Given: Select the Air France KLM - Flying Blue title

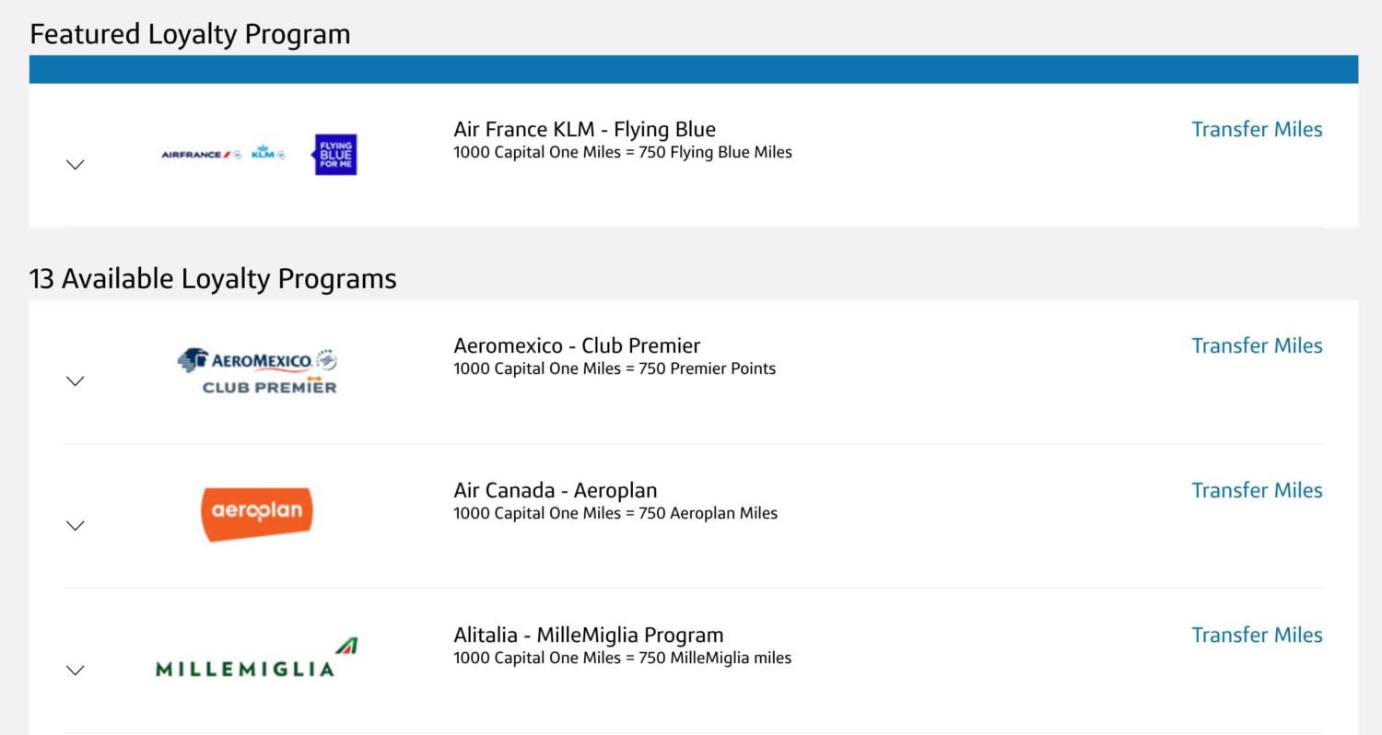Looking at the screenshot, I should pyautogui.click(x=584, y=130).
